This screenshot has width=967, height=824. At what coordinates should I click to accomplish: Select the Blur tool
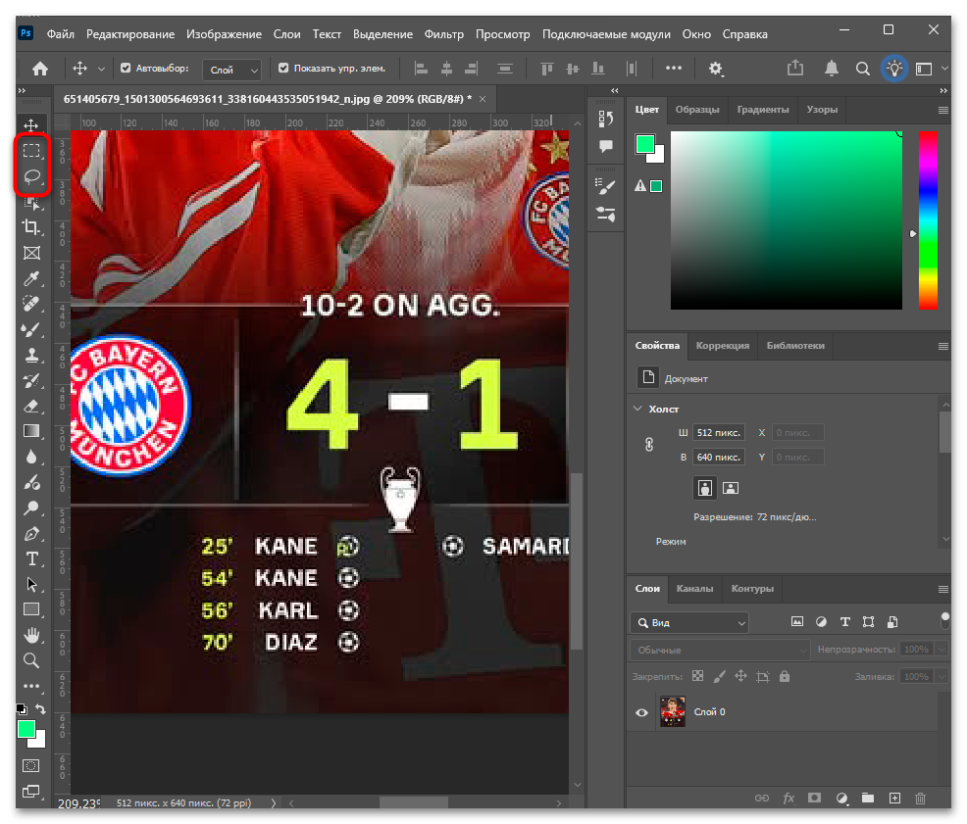[x=31, y=458]
